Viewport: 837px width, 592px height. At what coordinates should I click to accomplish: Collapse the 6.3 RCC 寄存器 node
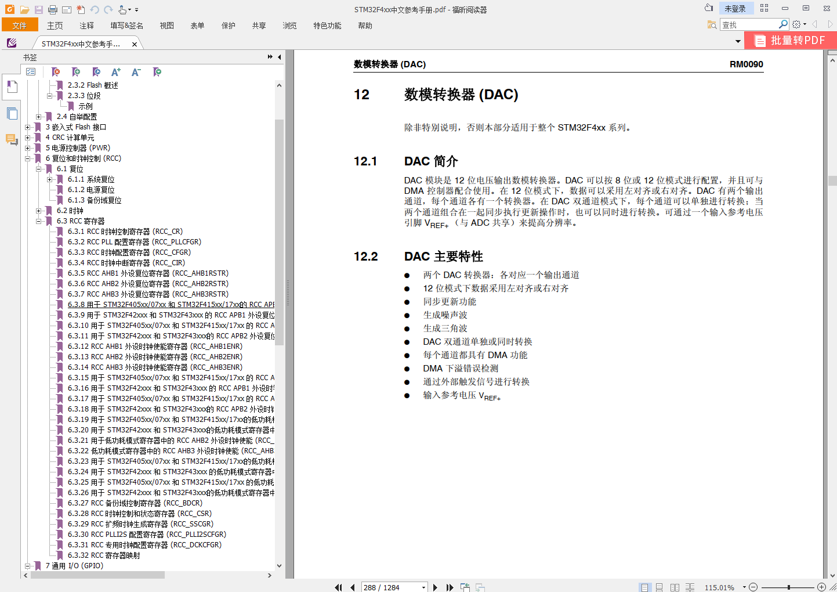click(x=39, y=221)
